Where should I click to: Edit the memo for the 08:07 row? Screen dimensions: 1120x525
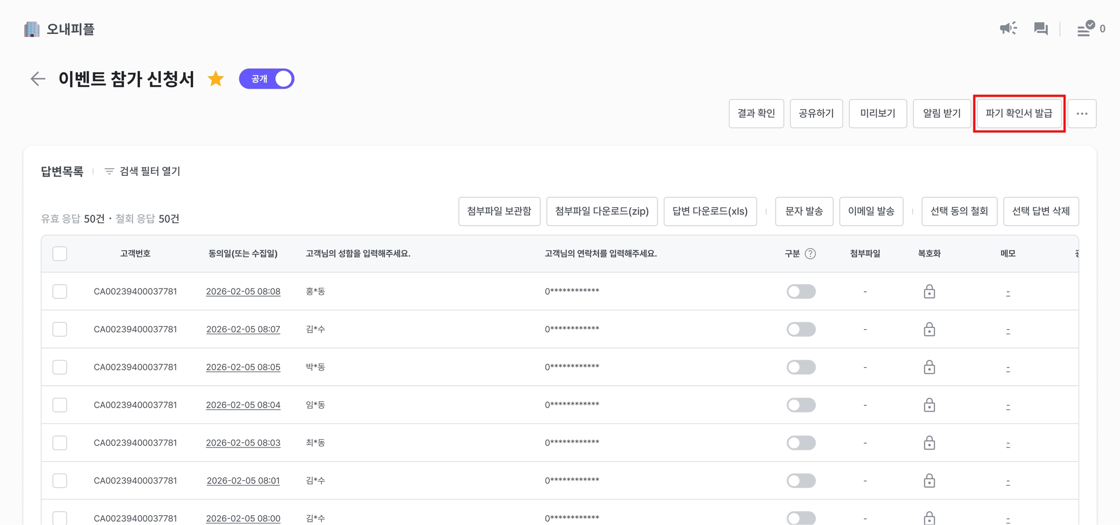tap(1008, 331)
